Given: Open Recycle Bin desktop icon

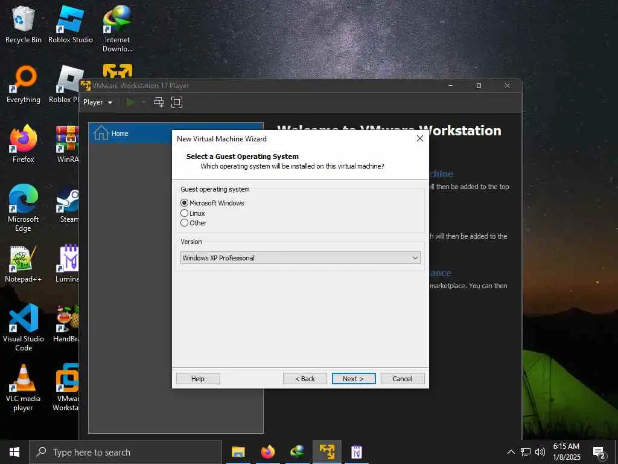Looking at the screenshot, I should pyautogui.click(x=24, y=24).
